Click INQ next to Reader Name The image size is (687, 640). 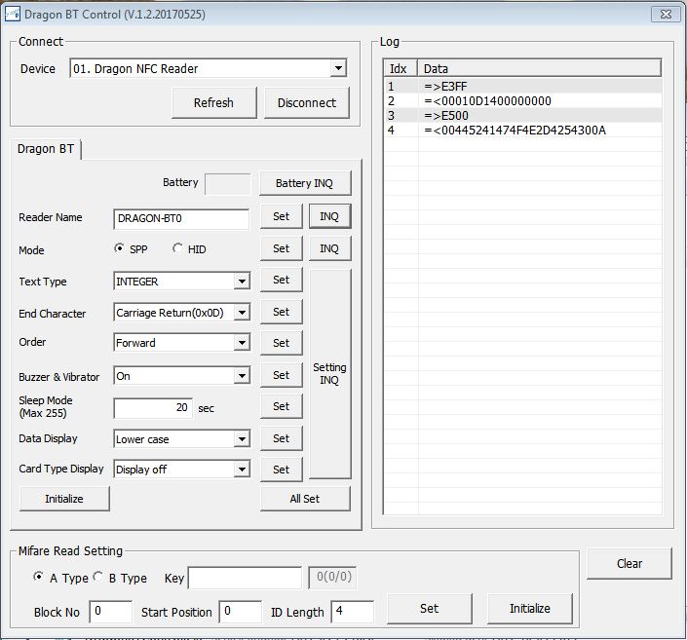pos(329,216)
